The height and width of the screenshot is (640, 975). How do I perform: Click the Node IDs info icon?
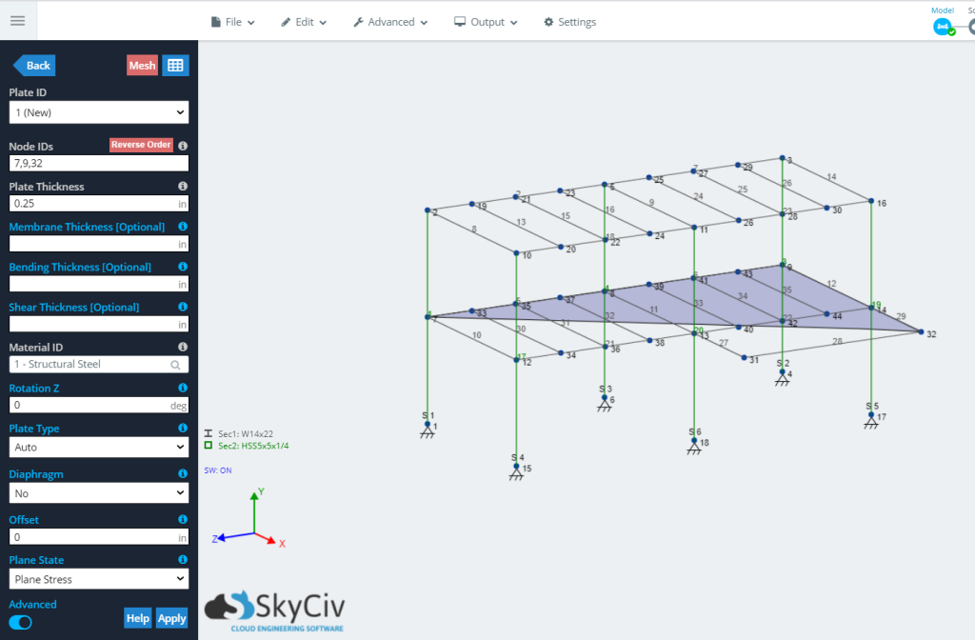coord(183,146)
